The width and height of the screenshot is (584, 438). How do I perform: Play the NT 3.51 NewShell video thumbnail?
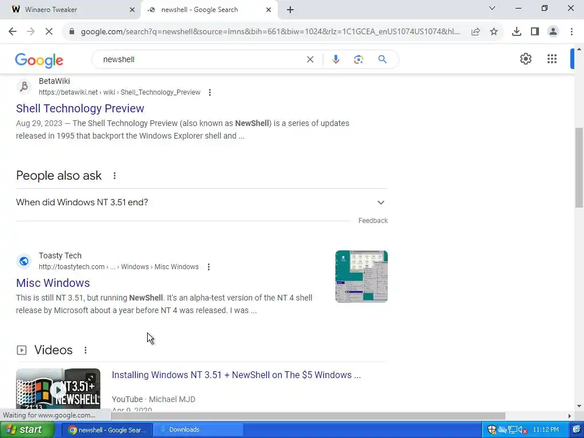click(58, 390)
